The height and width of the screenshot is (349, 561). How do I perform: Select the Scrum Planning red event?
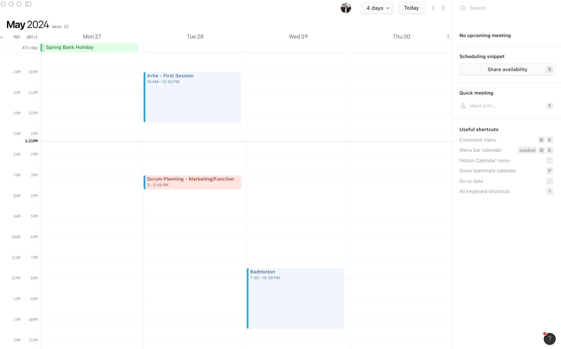point(192,182)
